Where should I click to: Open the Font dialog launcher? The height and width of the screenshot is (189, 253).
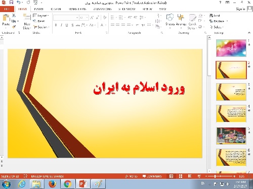[x=107, y=33]
